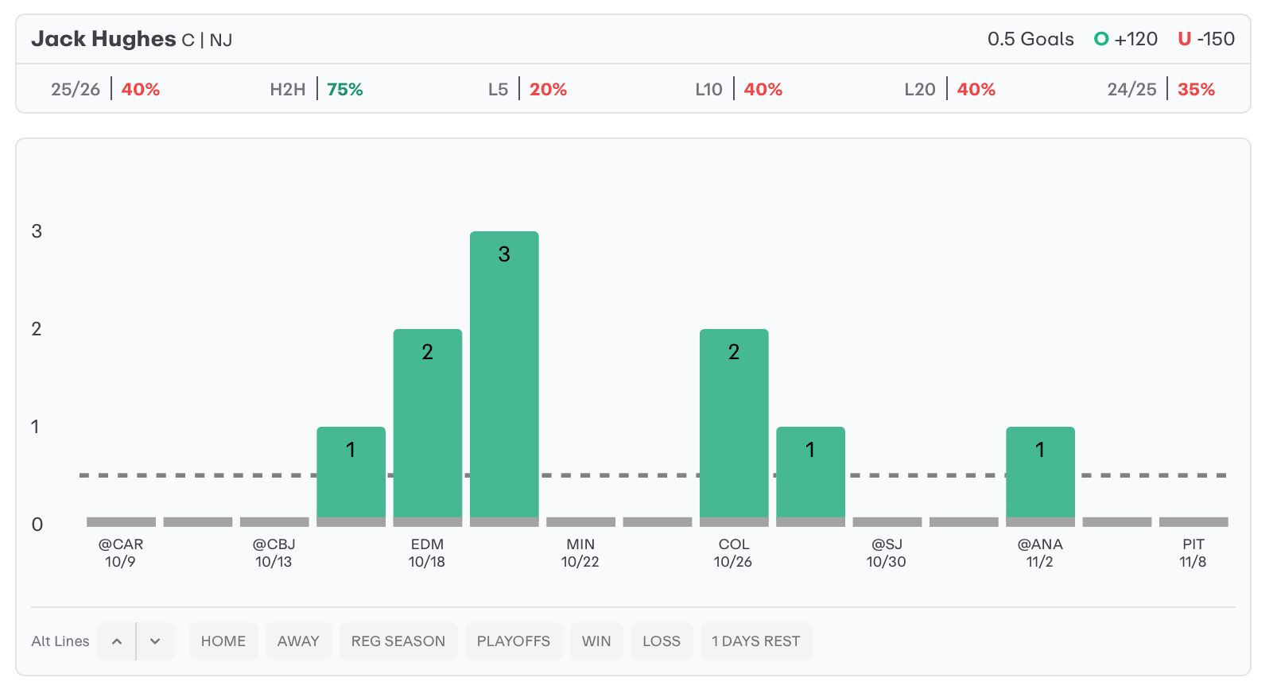Enable the REG SEASON filter
Image resolution: width=1277 pixels, height=693 pixels.
pyautogui.click(x=398, y=641)
